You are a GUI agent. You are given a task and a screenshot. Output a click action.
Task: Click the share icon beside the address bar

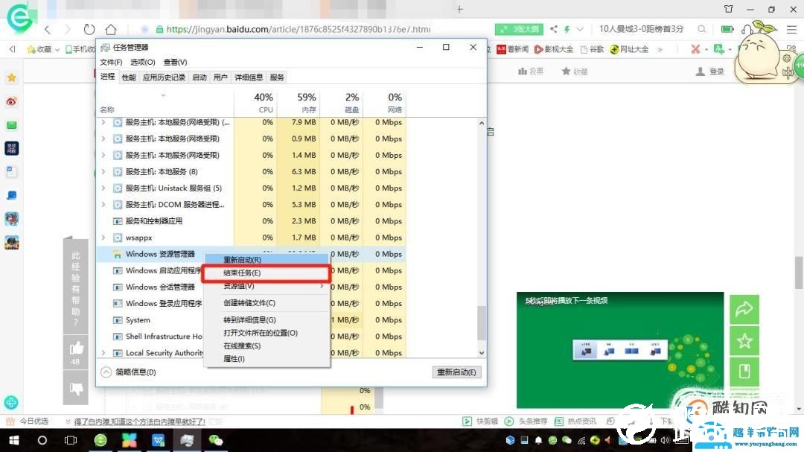(554, 29)
